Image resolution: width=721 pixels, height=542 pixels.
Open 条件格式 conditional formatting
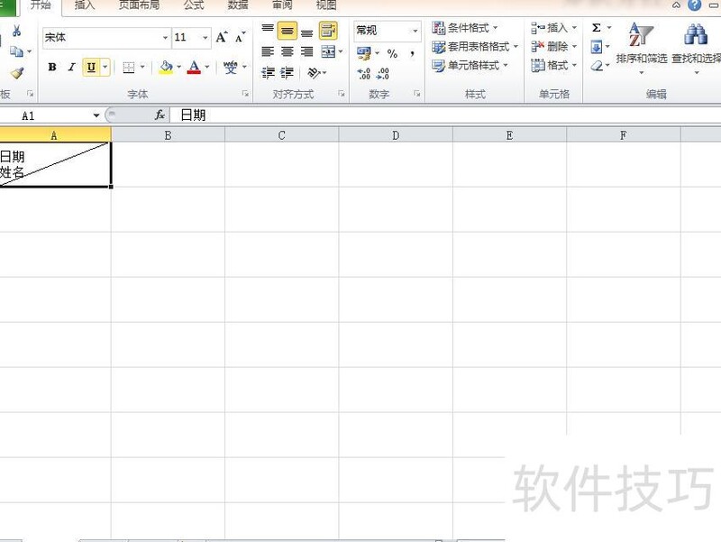[465, 28]
